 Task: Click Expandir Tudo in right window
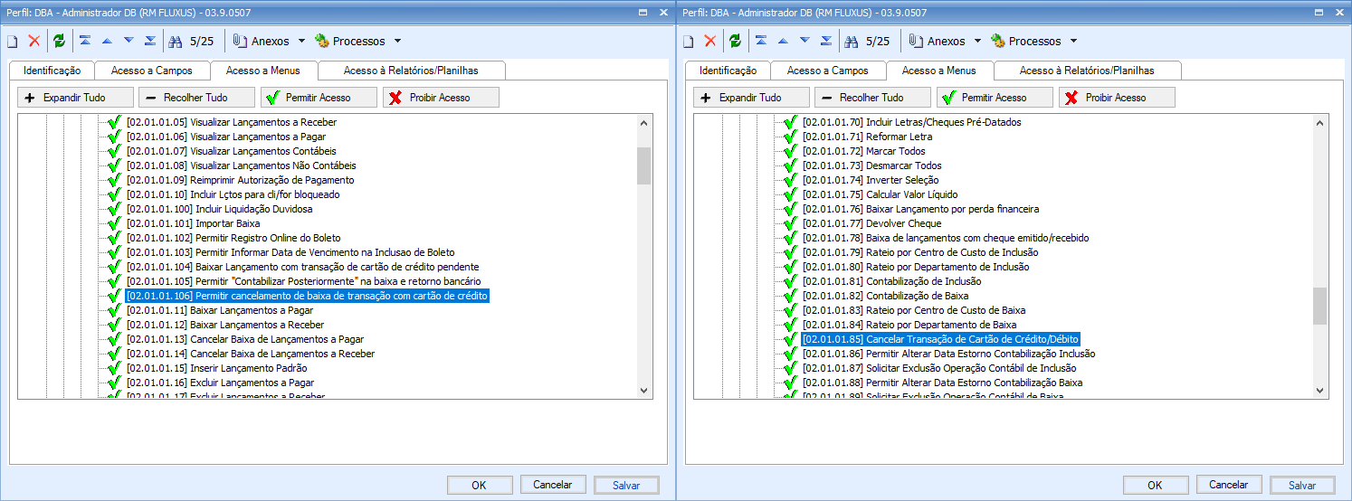[x=751, y=98]
